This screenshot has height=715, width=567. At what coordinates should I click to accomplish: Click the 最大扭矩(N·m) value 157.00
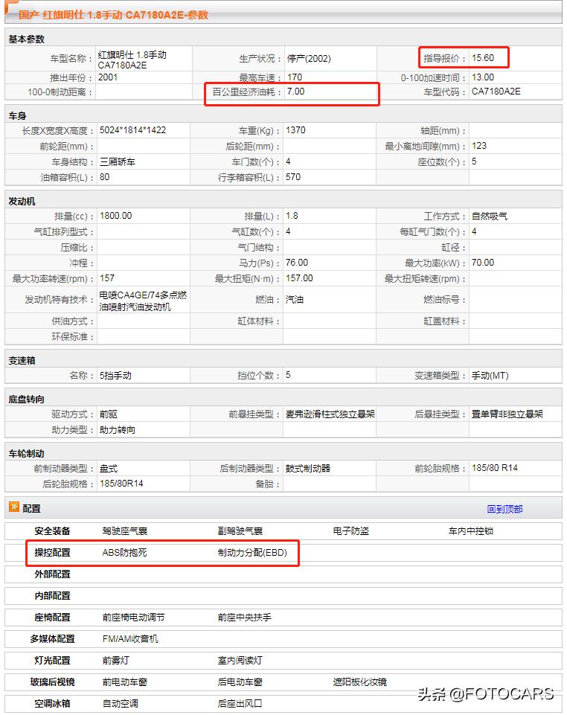coord(299,278)
